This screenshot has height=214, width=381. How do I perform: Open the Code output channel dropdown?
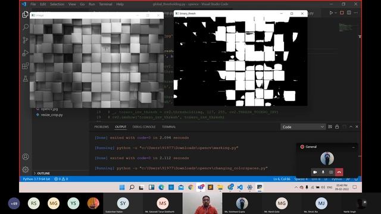pos(303,127)
